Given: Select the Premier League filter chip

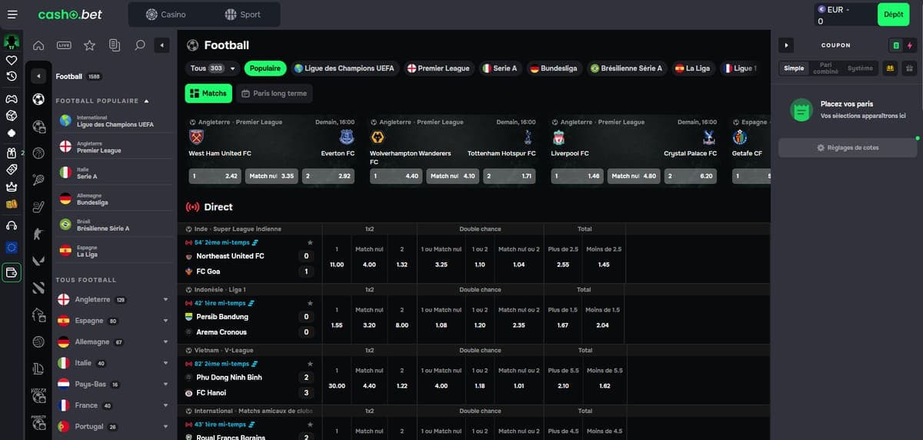Looking at the screenshot, I should click(x=438, y=68).
